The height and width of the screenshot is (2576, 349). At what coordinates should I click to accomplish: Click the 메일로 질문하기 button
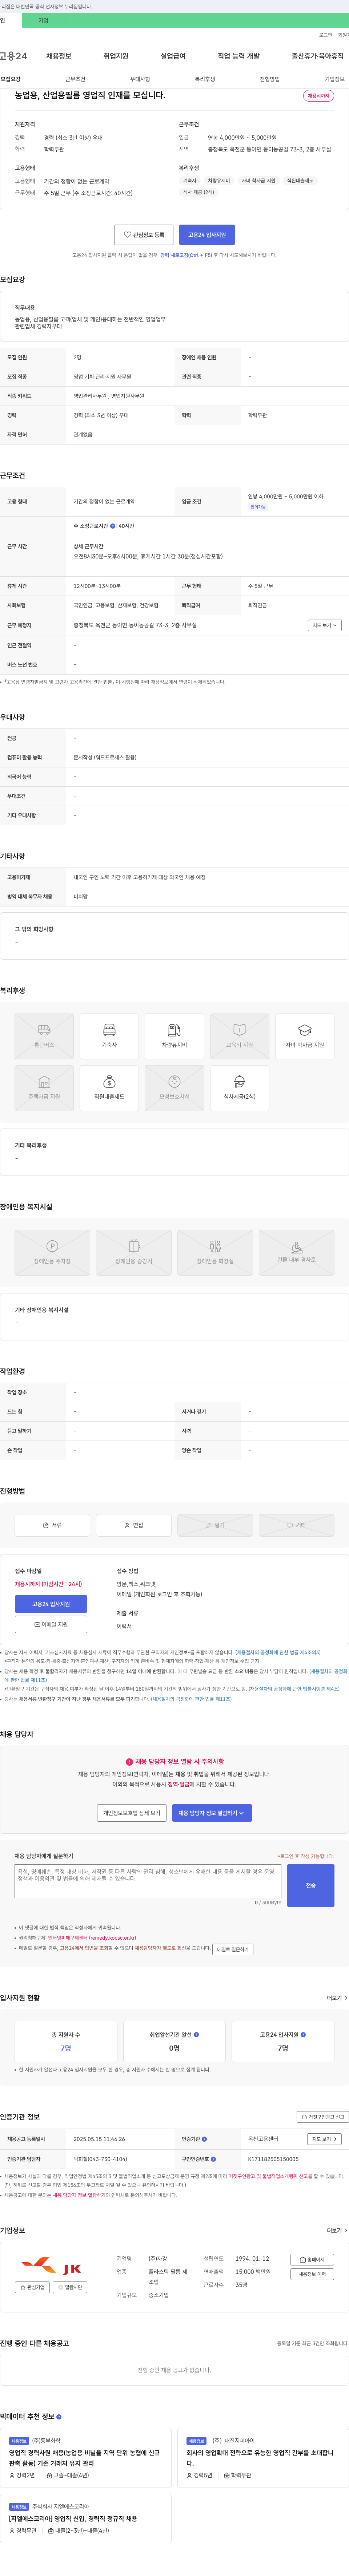pyautogui.click(x=233, y=1949)
